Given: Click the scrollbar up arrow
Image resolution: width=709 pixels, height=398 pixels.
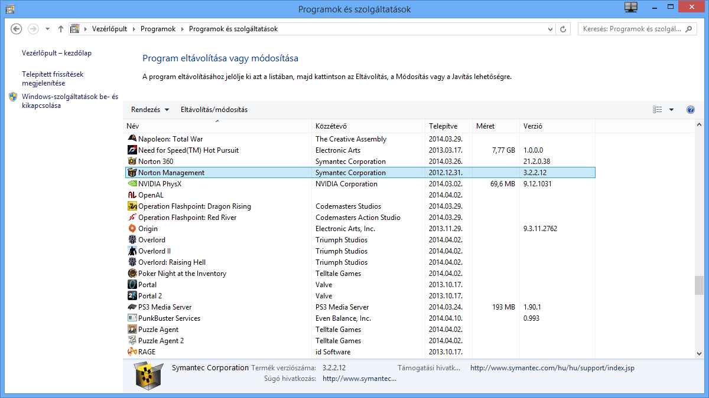Looking at the screenshot, I should coord(700,125).
